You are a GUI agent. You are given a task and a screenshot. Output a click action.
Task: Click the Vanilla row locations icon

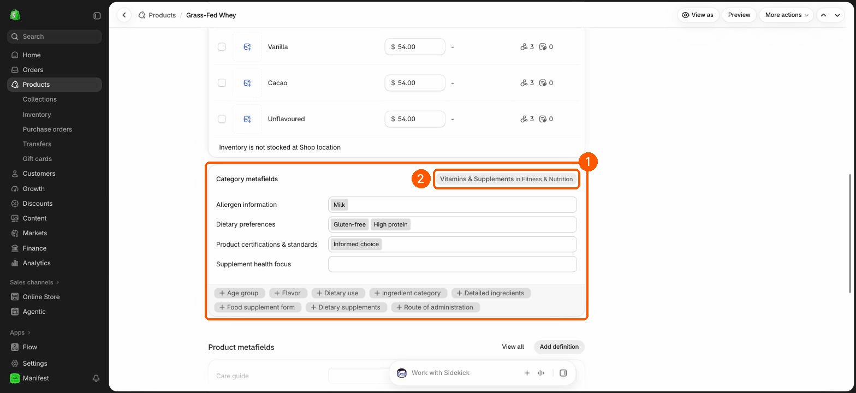(524, 47)
